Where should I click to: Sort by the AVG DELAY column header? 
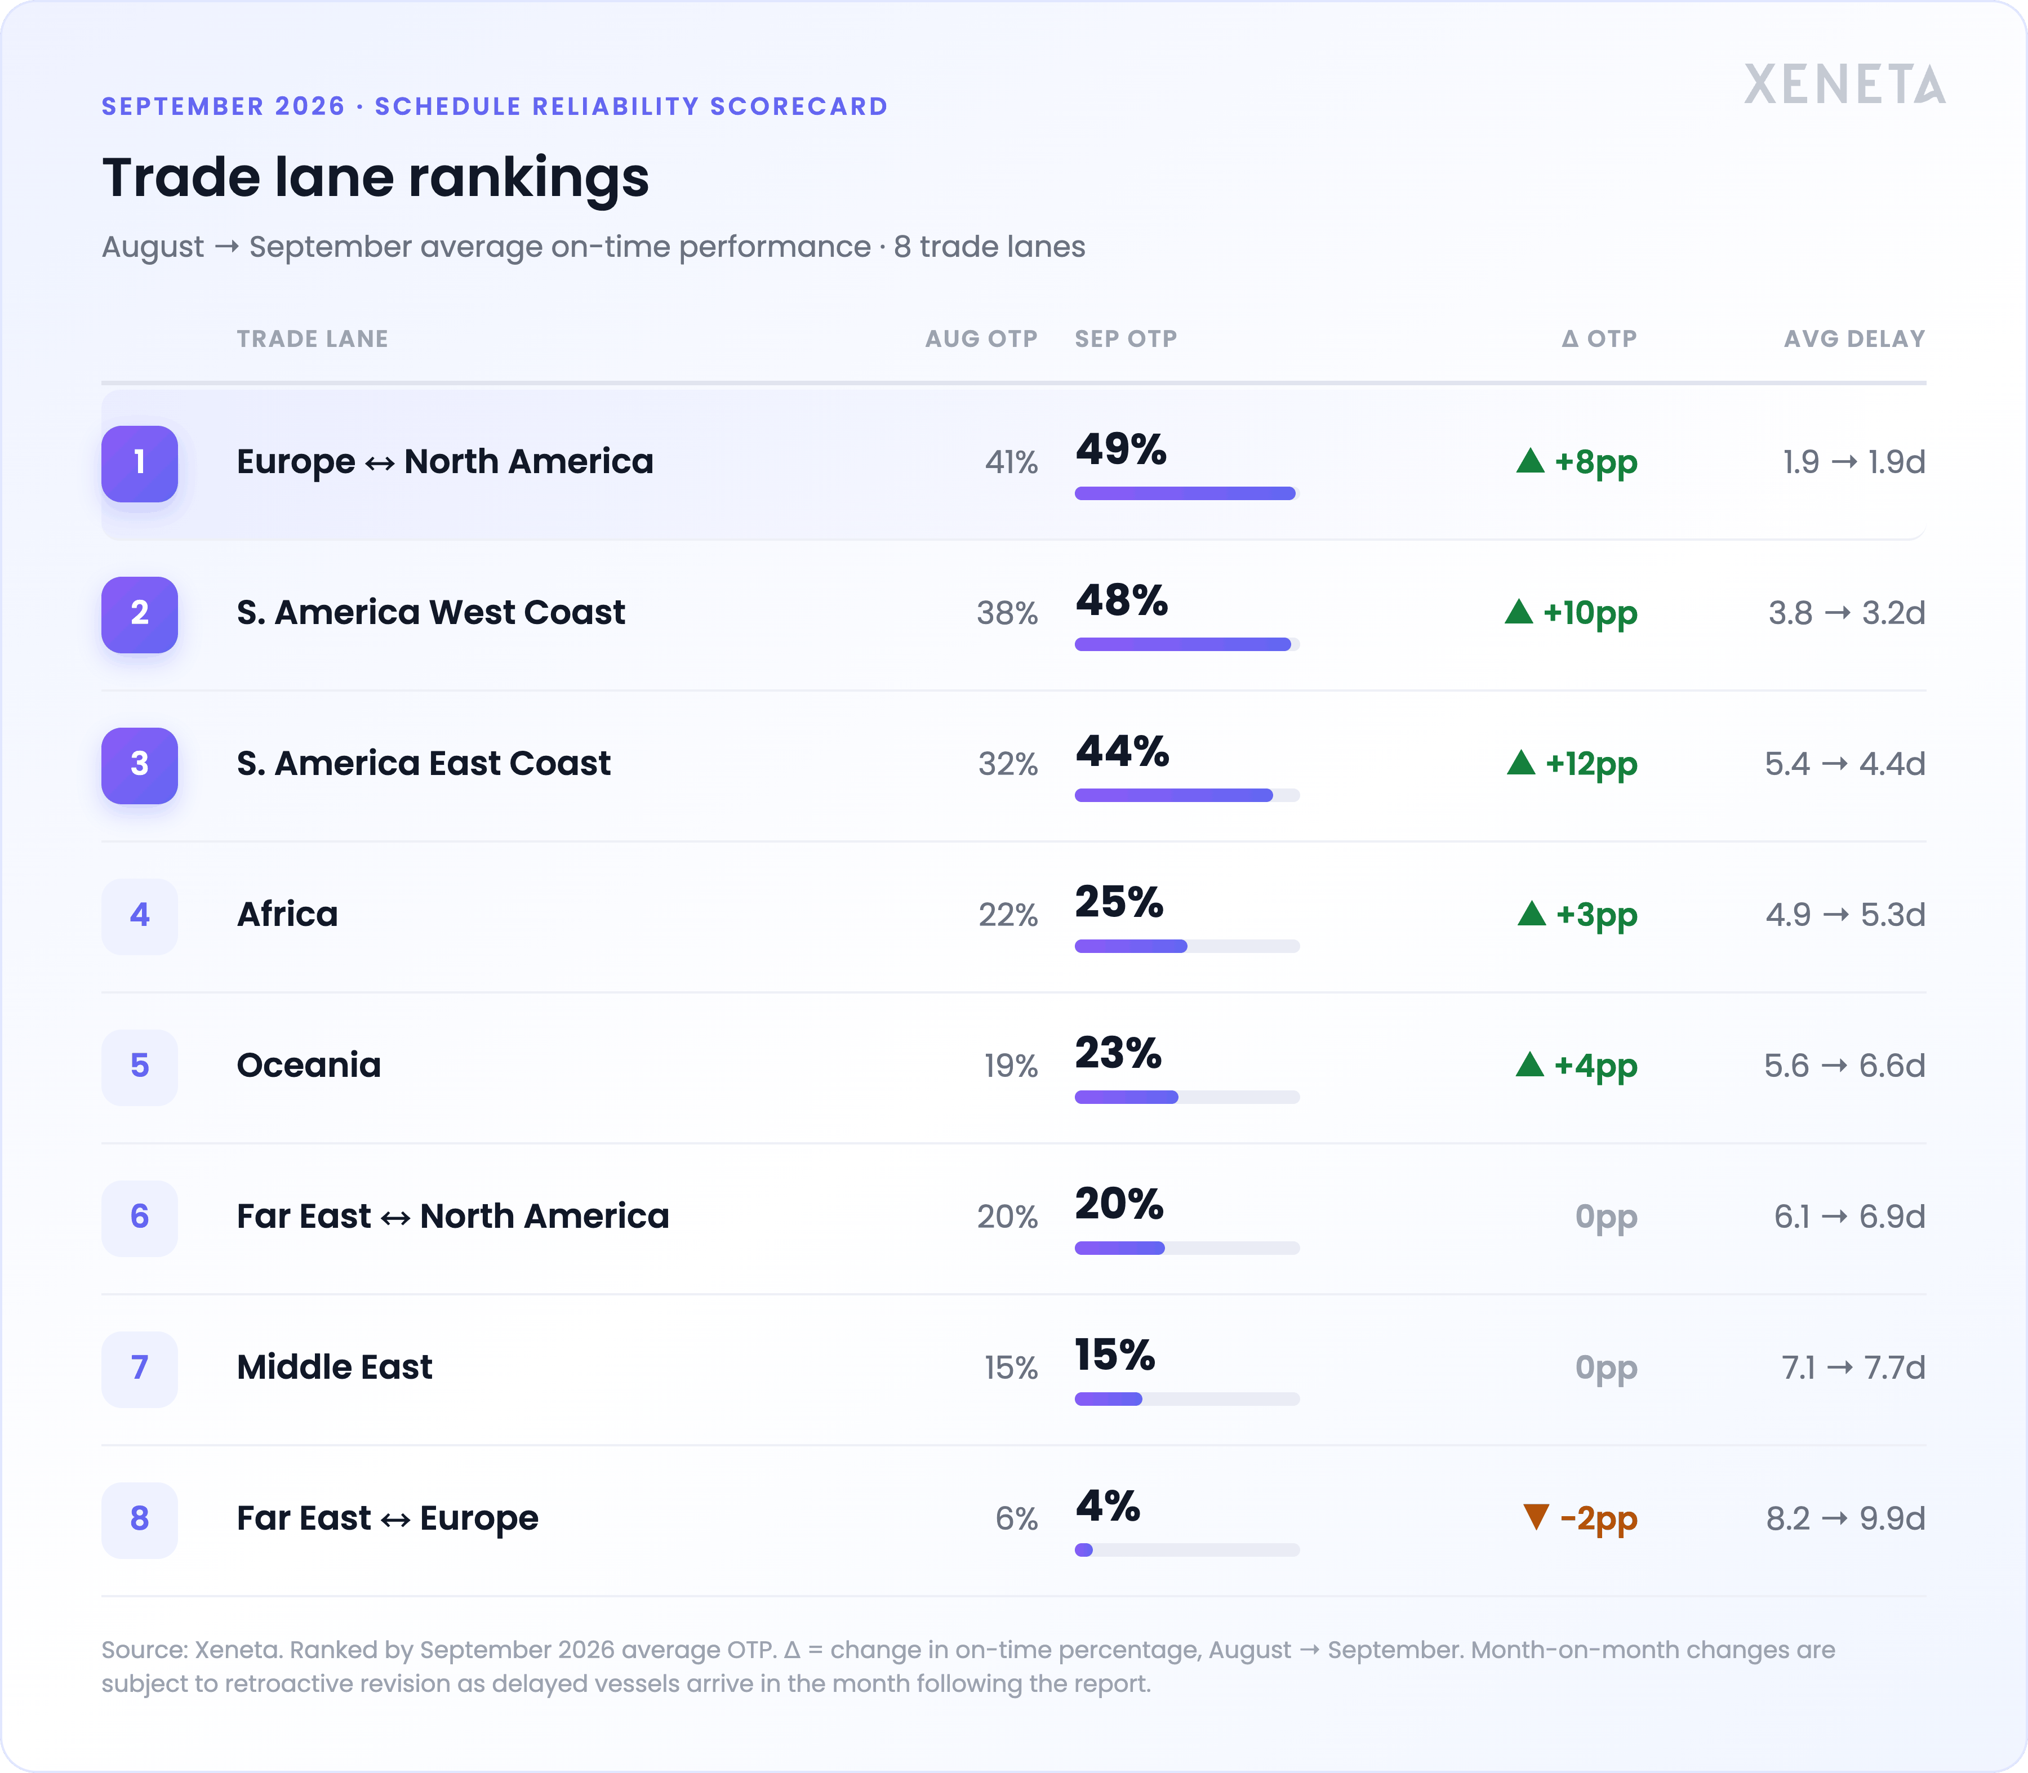(1854, 338)
